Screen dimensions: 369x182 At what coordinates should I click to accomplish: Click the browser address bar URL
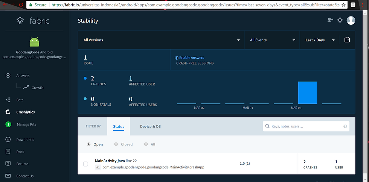195,5
